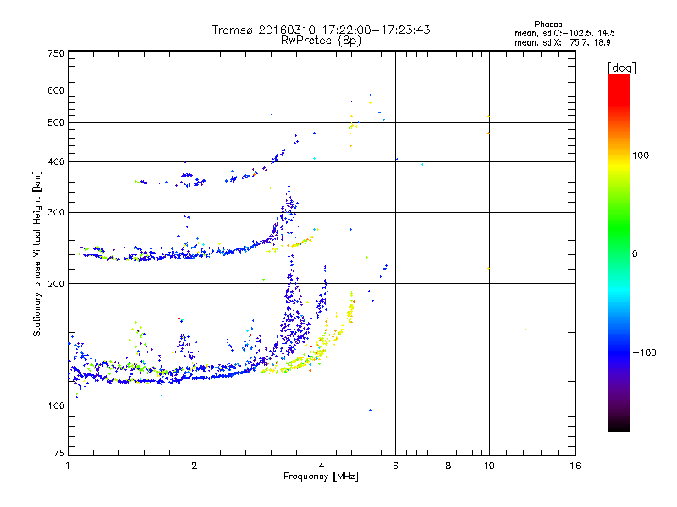Click the "6" MHz frequency tick label
Image resolution: width=677 pixels, height=507 pixels.
click(395, 466)
